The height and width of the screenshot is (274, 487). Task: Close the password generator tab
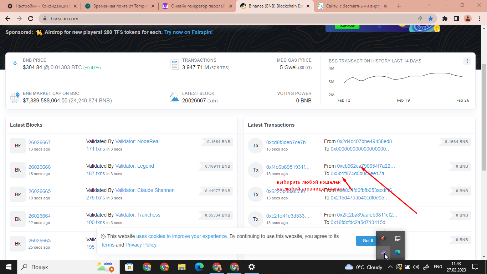[230, 6]
